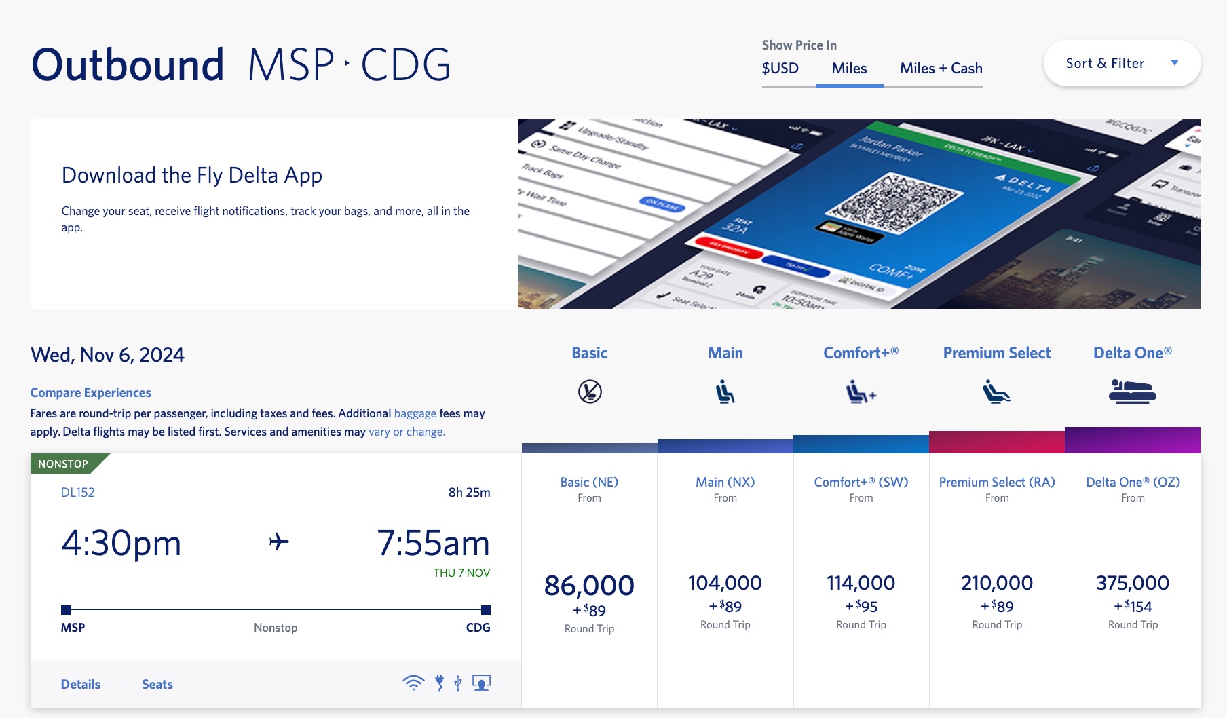The width and height of the screenshot is (1227, 718).
Task: Keep Miles selected under Show Price In
Action: click(849, 68)
